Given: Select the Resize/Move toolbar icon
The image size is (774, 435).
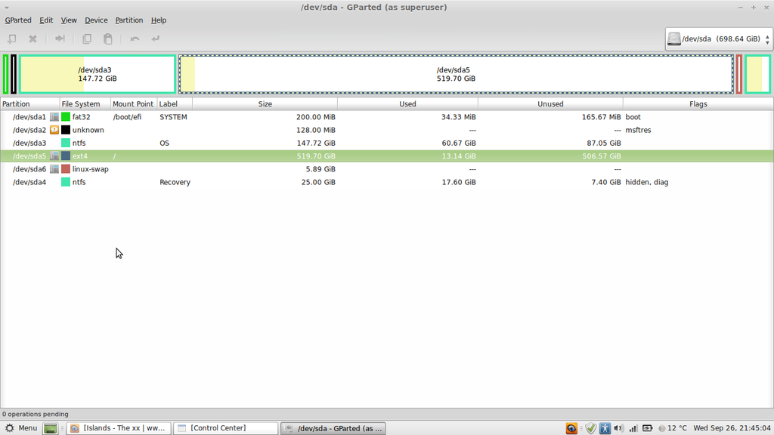Looking at the screenshot, I should [59, 39].
